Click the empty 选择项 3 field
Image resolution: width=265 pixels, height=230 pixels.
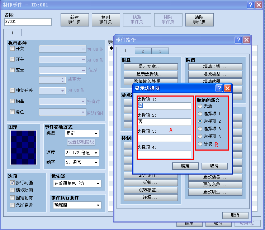click(x=164, y=138)
